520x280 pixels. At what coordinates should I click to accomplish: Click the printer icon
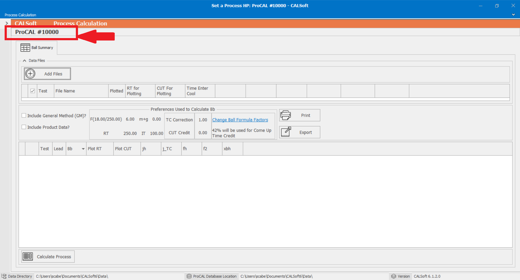[x=285, y=115]
